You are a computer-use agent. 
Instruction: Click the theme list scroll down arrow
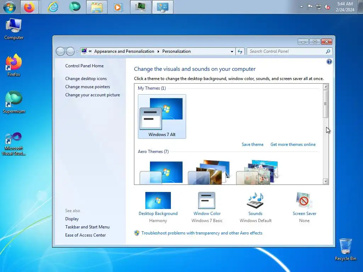point(325,181)
